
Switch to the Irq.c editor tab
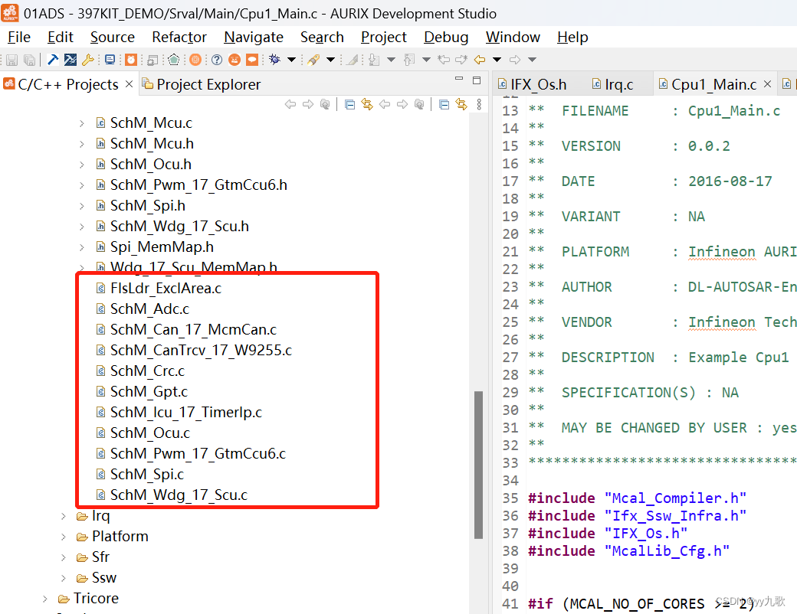pos(618,84)
